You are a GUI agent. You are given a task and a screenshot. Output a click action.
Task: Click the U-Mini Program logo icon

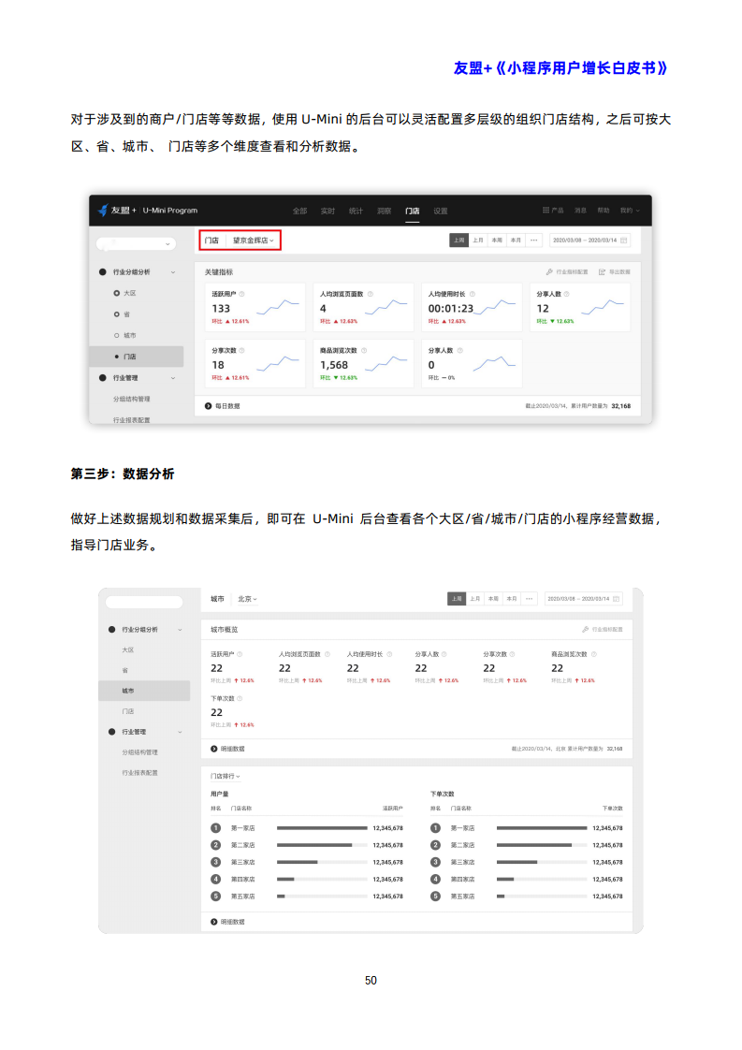pyautogui.click(x=103, y=211)
